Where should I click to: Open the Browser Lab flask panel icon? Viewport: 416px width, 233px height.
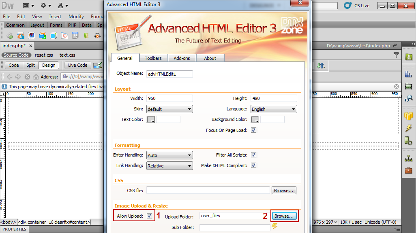point(409,57)
